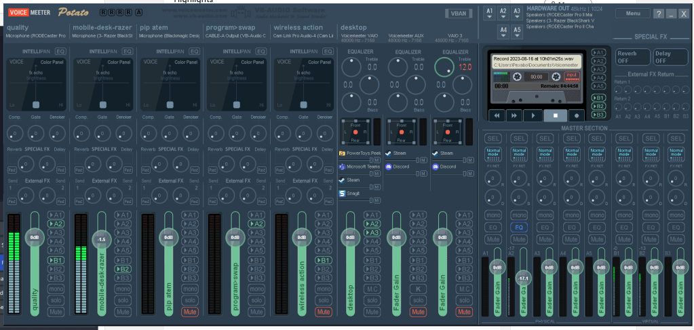The height and width of the screenshot is (330, 694).
Task: Click the Intellipan Color Panel on quality strip
Action: pos(36,85)
